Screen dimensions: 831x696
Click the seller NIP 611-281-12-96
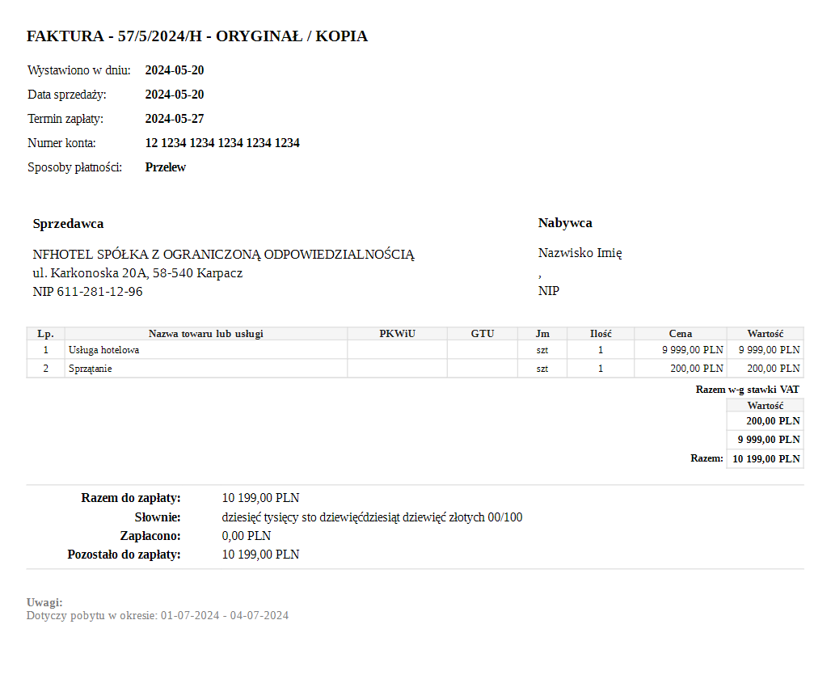click(87, 292)
